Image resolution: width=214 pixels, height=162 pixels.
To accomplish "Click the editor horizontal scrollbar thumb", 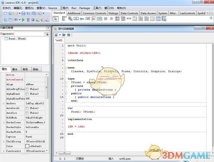I will point(65,153).
